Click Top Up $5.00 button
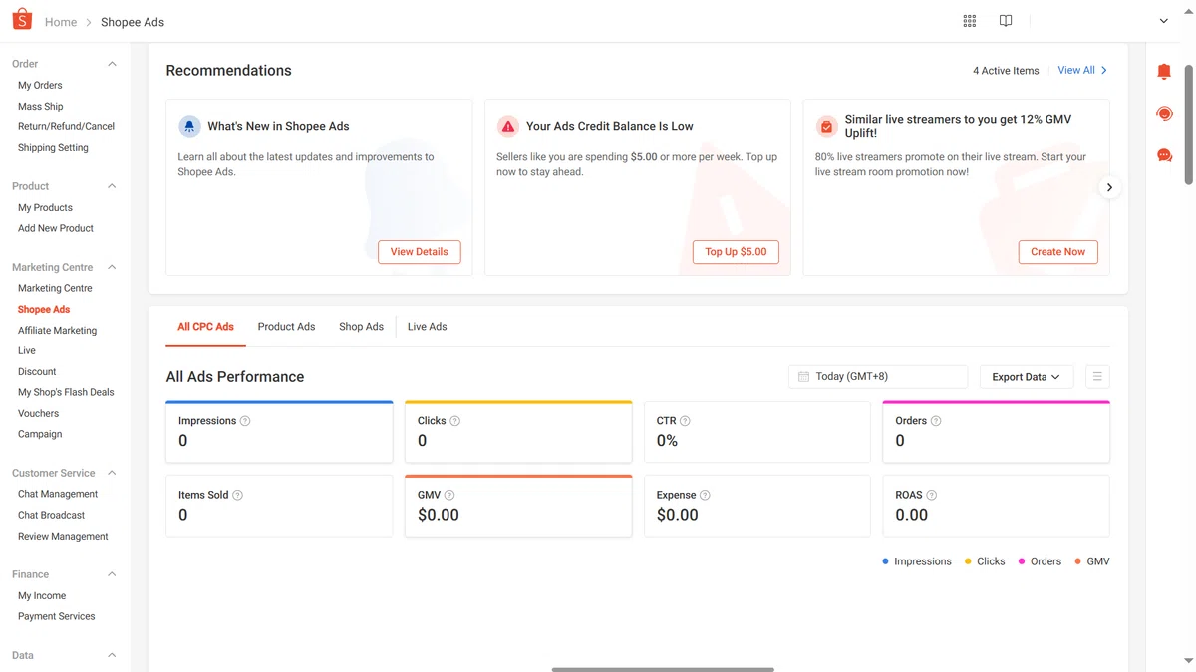The width and height of the screenshot is (1196, 672). coord(736,252)
